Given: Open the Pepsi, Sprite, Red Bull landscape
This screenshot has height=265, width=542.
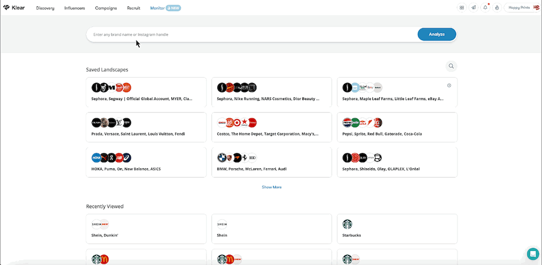Looking at the screenshot, I should pyautogui.click(x=397, y=127).
